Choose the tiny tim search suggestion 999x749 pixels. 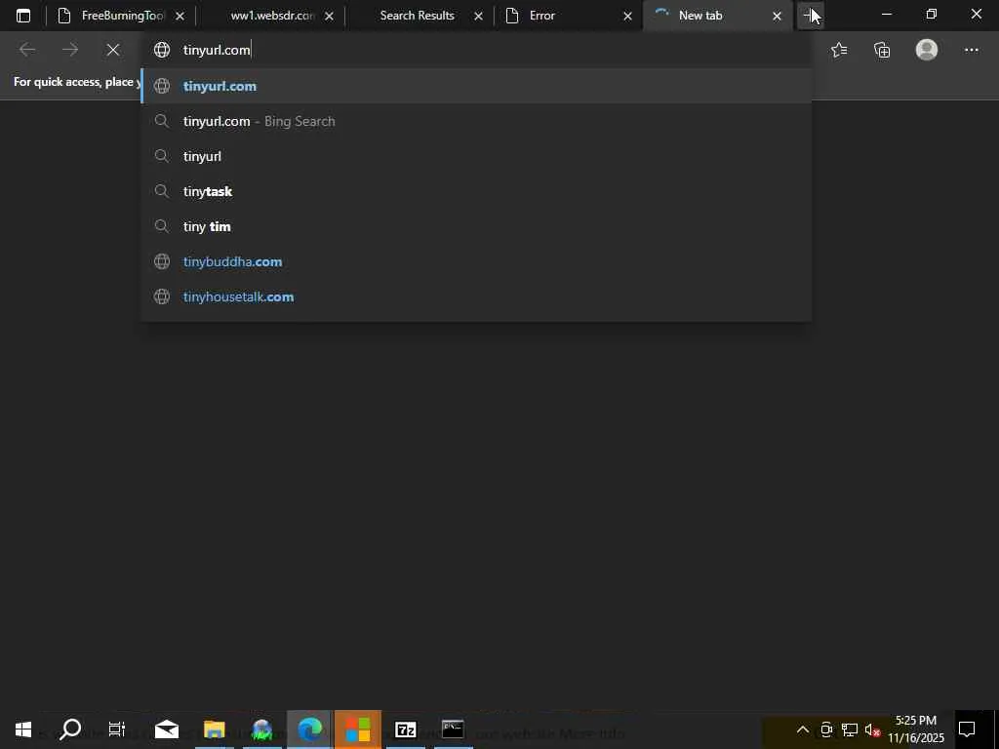[x=476, y=226]
